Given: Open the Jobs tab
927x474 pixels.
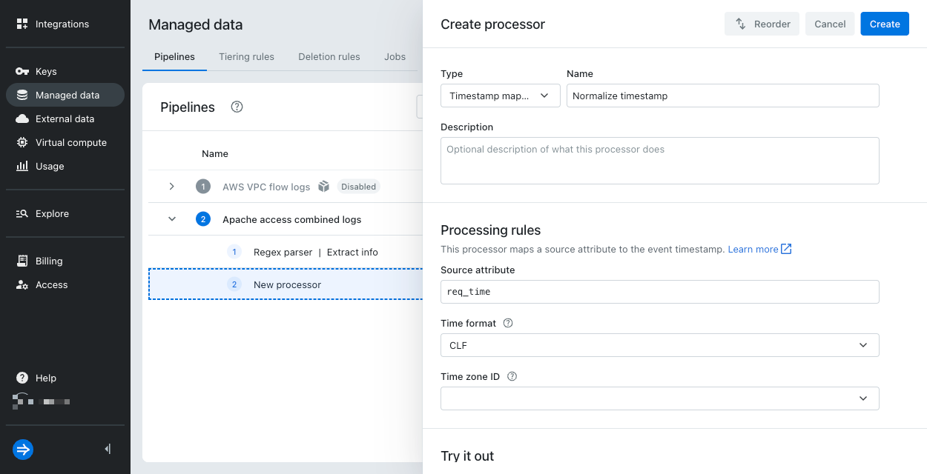Looking at the screenshot, I should point(395,57).
